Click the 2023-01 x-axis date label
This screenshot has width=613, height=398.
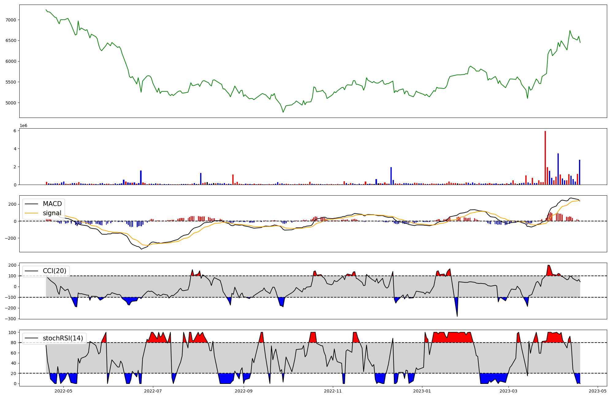tap(422, 391)
